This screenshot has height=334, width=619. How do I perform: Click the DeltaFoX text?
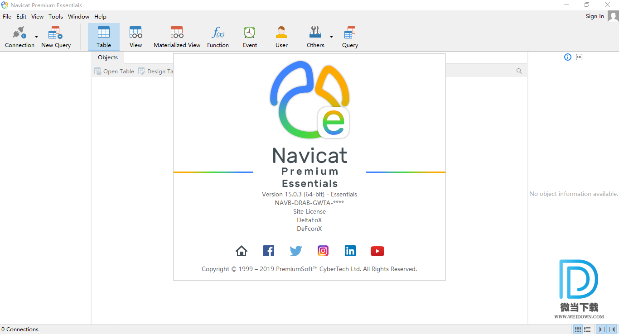tap(309, 220)
